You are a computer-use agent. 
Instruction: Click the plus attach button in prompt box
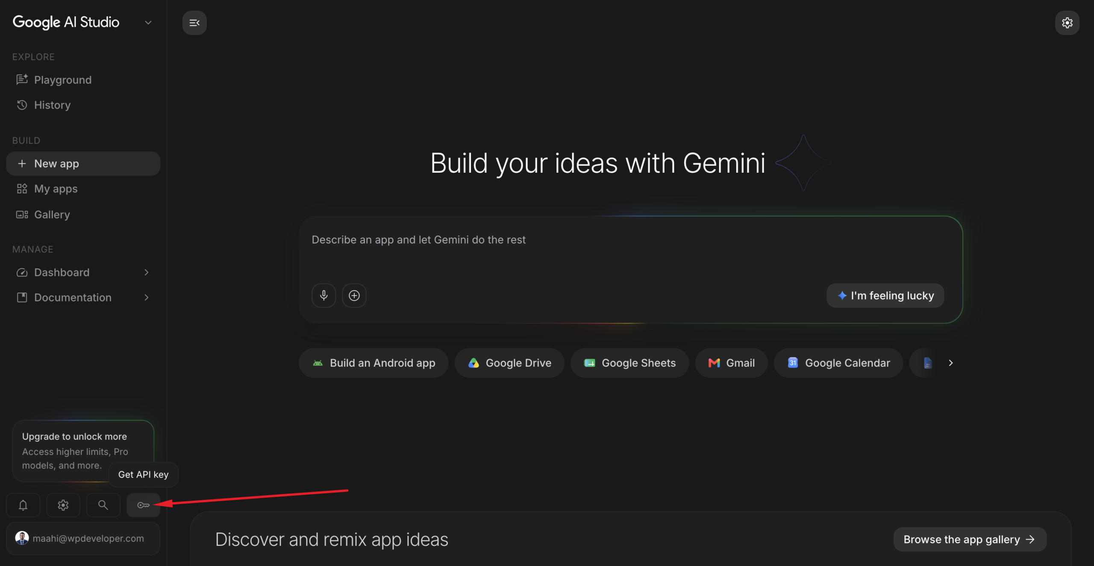pos(354,295)
